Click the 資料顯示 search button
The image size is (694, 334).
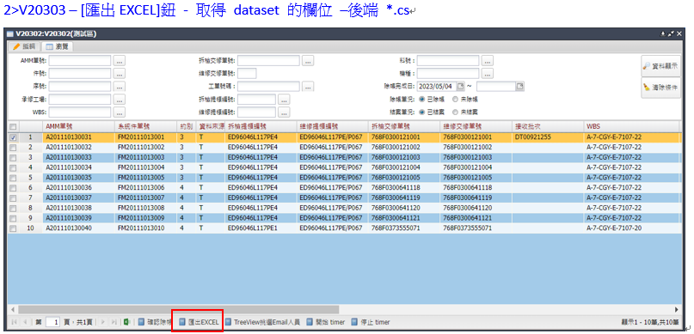660,66
